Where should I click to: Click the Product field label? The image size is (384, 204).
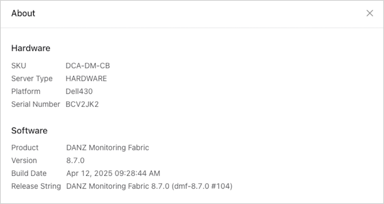(25, 148)
